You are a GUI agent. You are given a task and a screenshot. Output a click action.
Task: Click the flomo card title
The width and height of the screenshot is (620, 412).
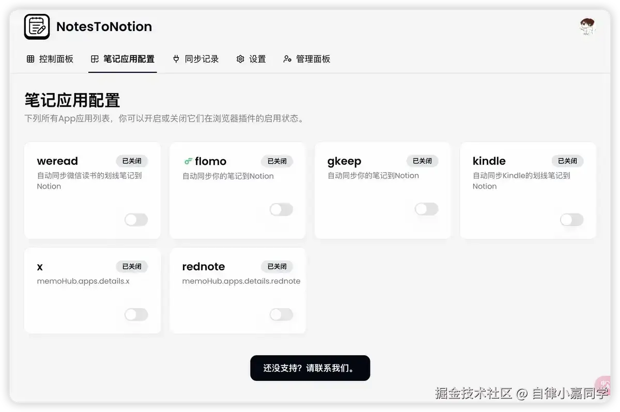(211, 161)
